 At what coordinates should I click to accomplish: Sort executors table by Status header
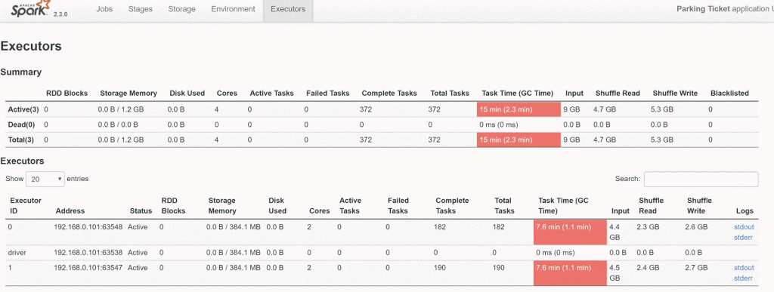coord(141,211)
